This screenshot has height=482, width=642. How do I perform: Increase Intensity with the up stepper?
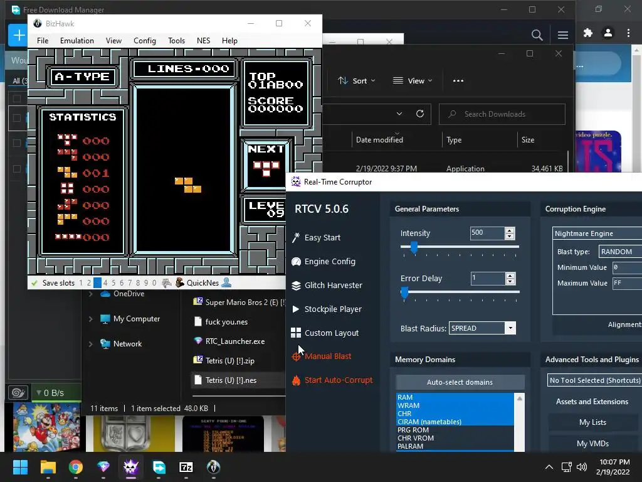pyautogui.click(x=509, y=231)
